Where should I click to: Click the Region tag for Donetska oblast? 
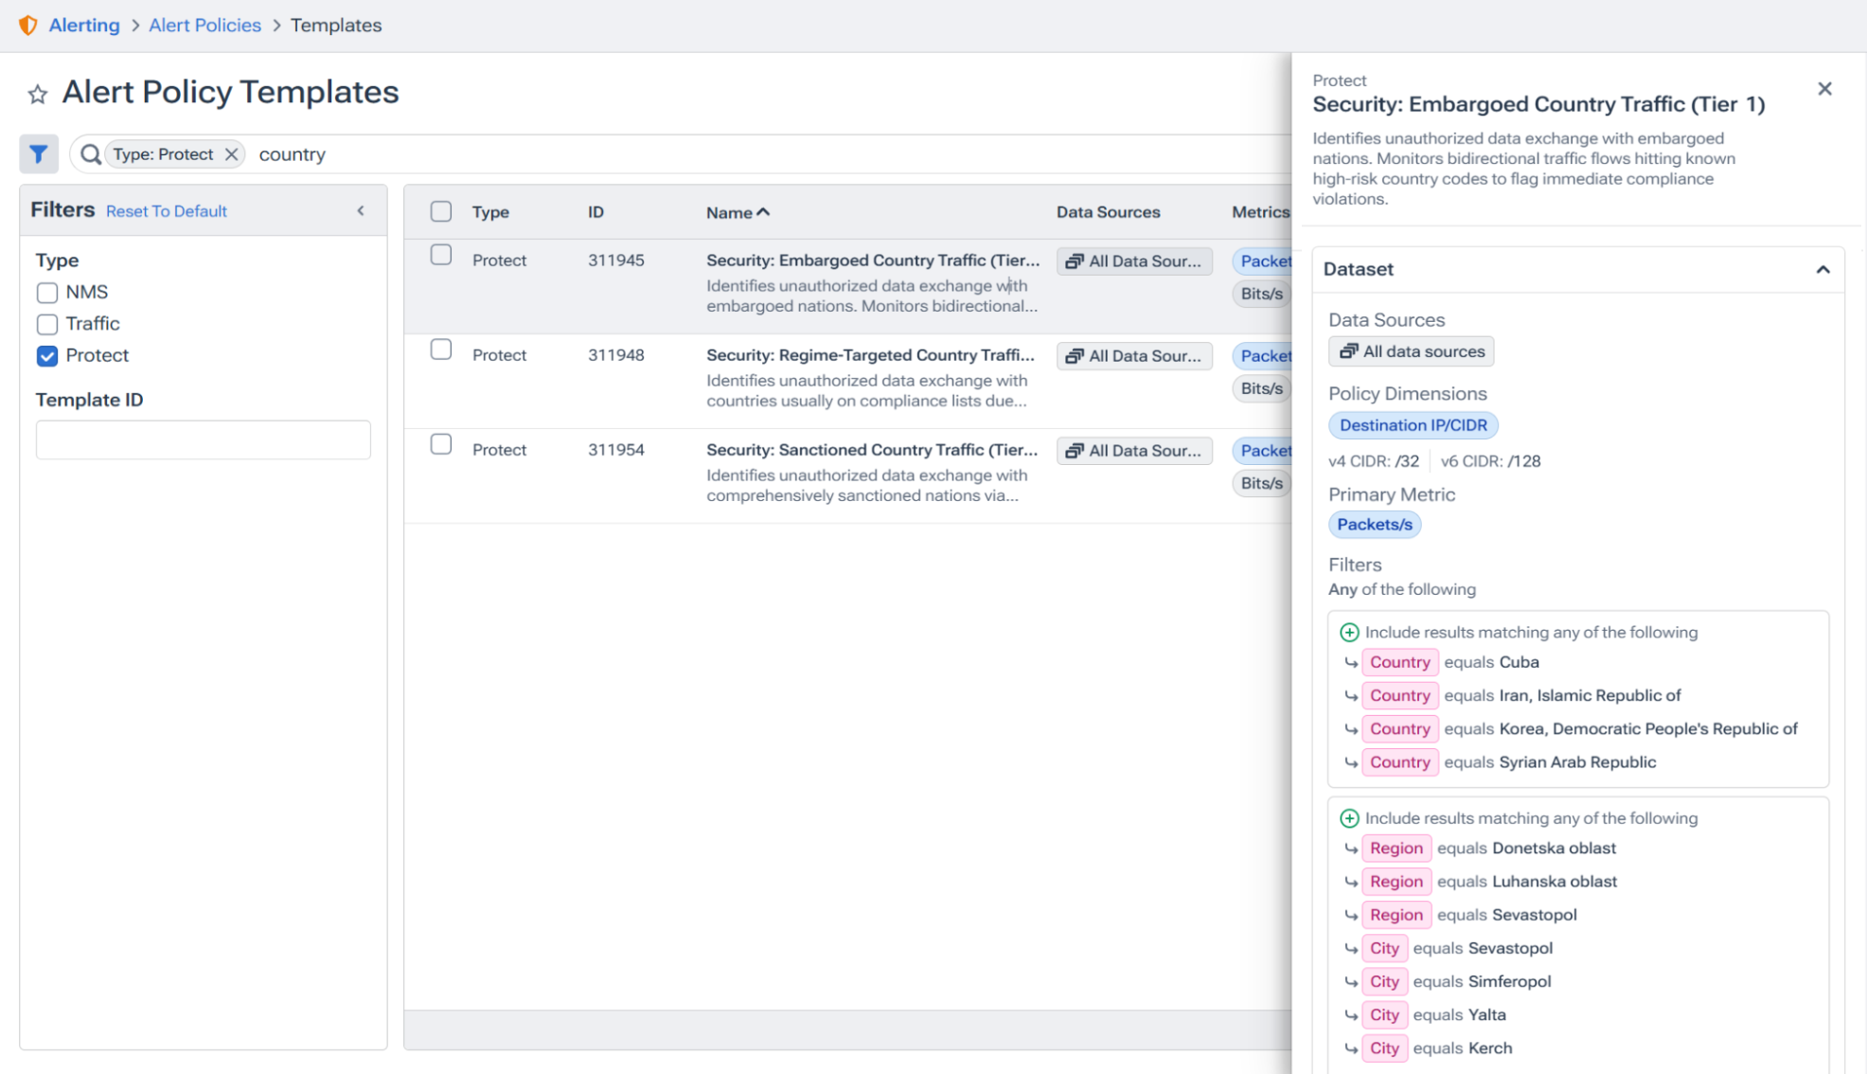coord(1396,849)
